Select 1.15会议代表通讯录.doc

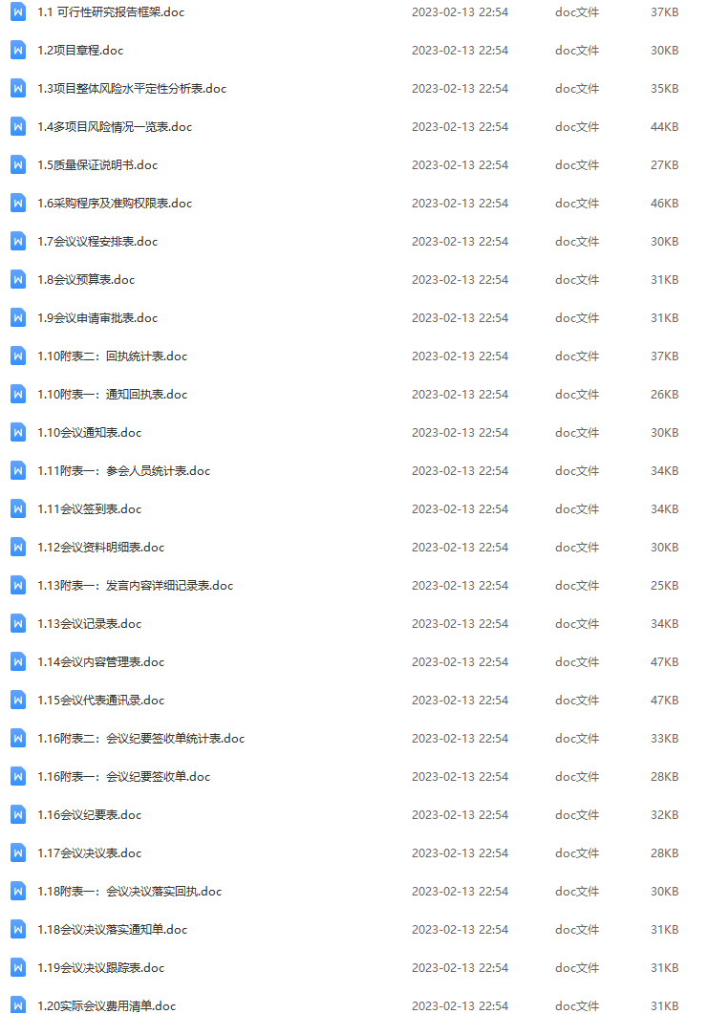(101, 700)
